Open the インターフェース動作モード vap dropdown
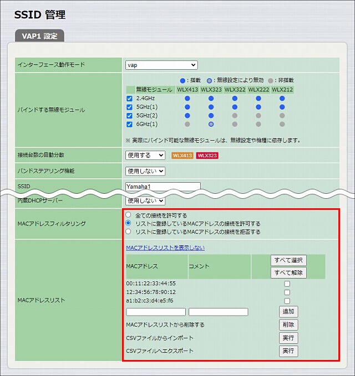 coord(161,65)
